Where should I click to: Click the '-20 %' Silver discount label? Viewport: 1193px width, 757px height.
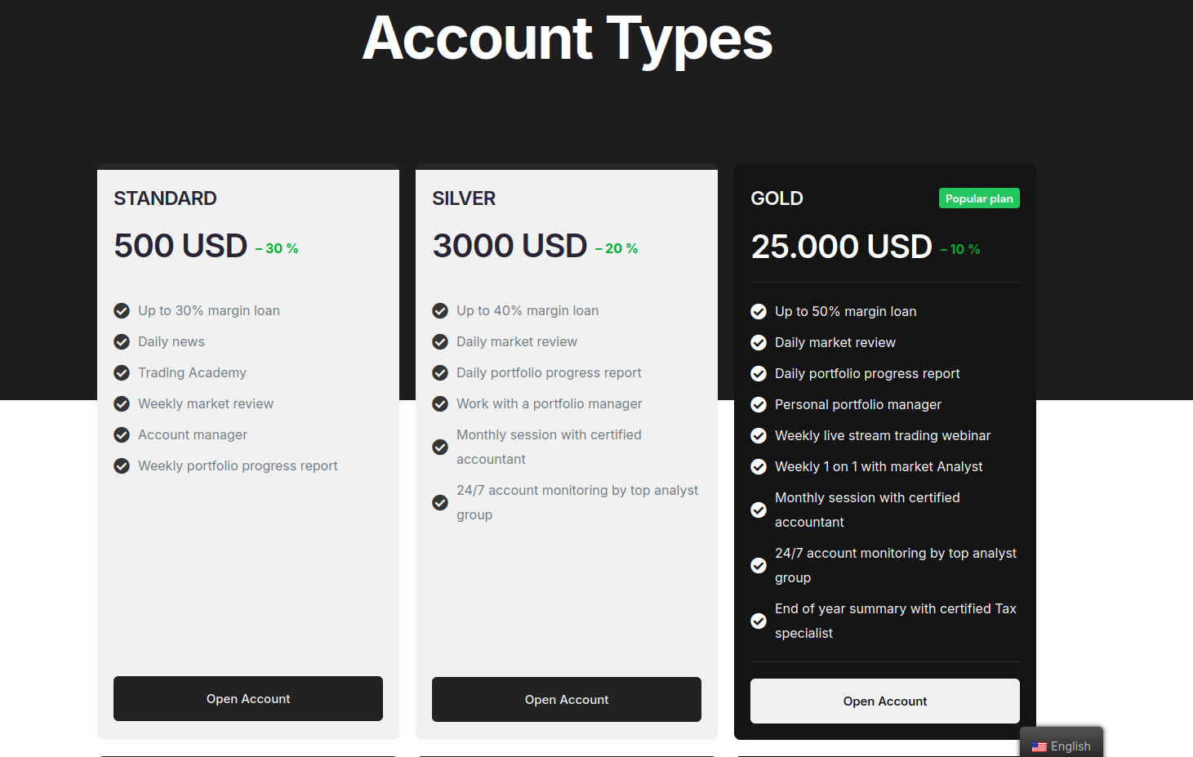[x=617, y=249]
